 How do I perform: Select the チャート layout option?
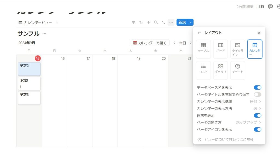pyautogui.click(x=237, y=69)
